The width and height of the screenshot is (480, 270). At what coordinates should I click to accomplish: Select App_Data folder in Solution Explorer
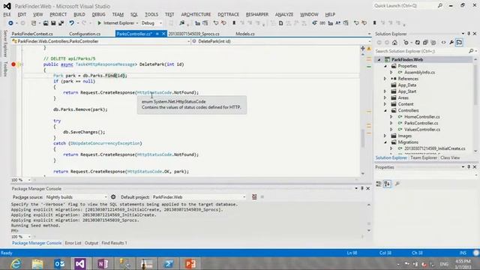click(x=406, y=85)
